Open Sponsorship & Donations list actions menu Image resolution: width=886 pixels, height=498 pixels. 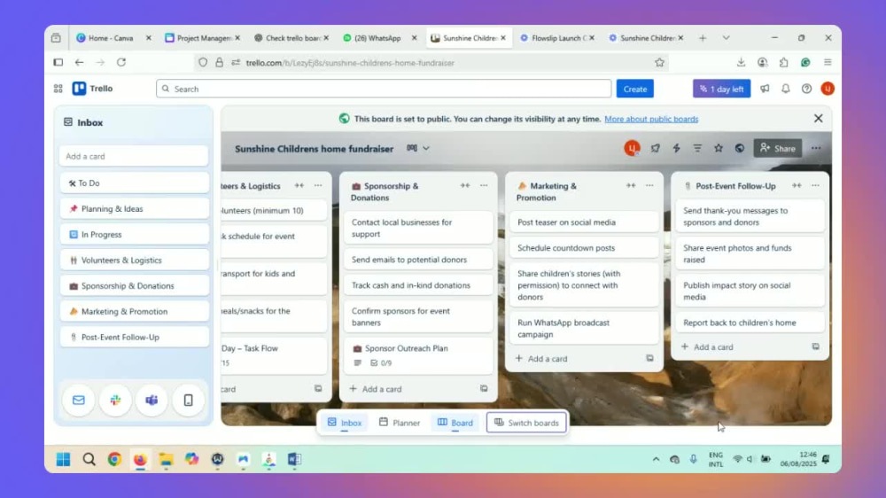pos(484,185)
